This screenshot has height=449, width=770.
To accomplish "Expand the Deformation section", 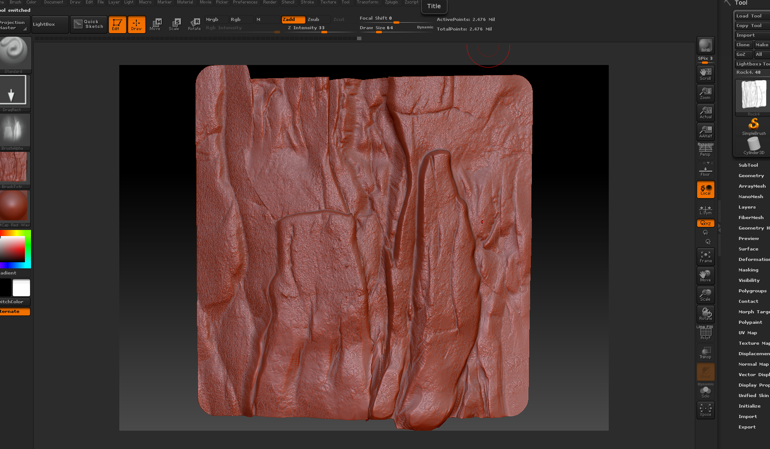I will [x=753, y=260].
